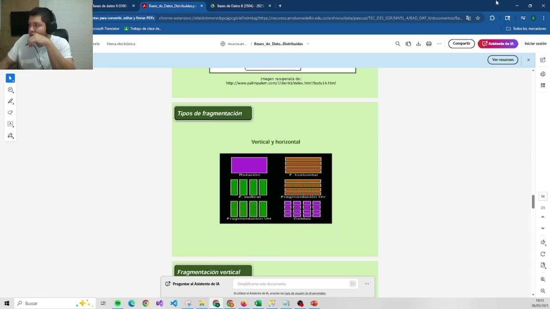Open the AI assistant panel icon at the top of the right sidebar

543,60
